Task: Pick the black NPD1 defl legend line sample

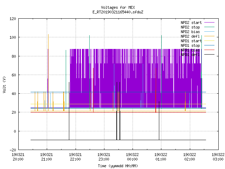Action: [x=209, y=55]
